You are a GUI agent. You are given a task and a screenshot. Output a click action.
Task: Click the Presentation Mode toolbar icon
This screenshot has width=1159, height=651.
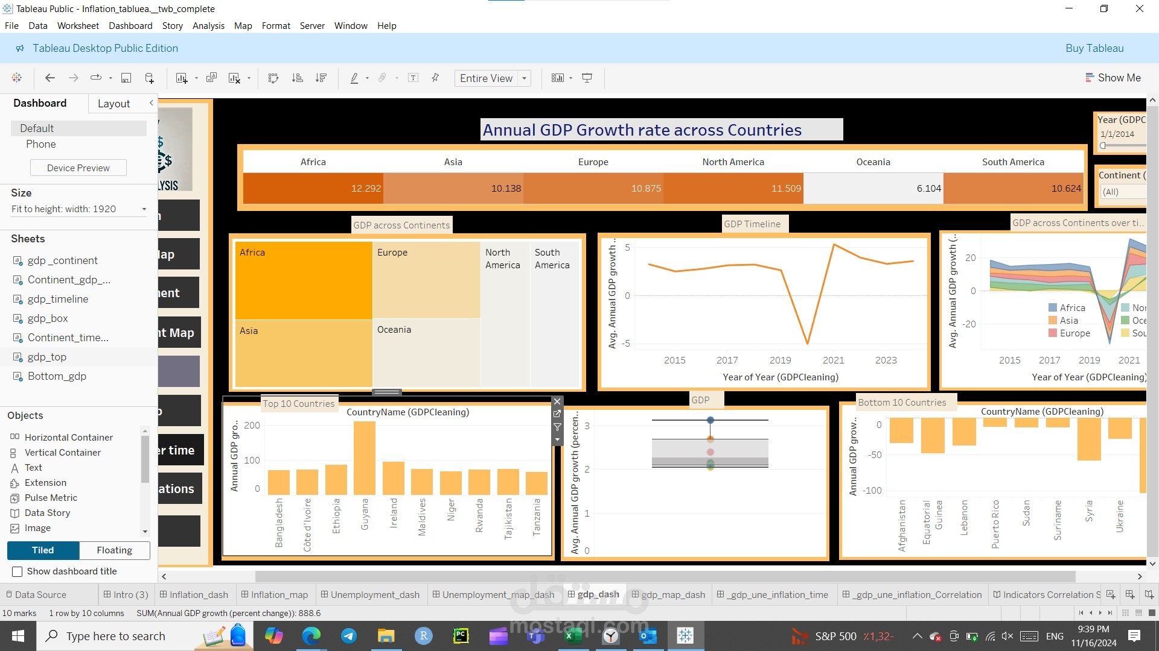(587, 78)
